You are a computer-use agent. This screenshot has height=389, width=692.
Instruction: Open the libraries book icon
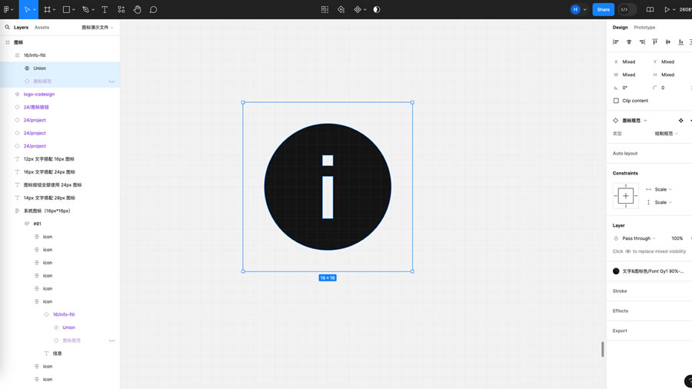(650, 10)
